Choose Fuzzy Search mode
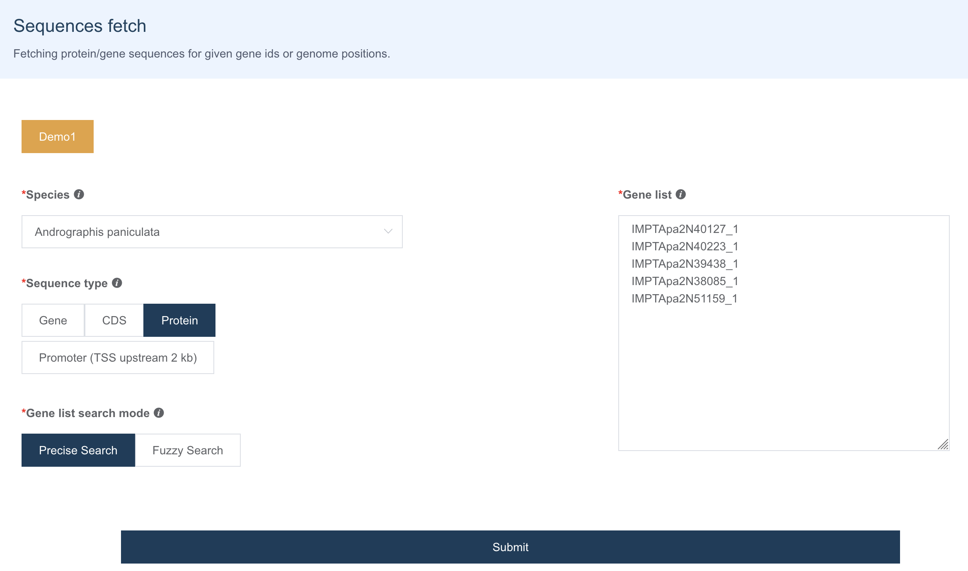Screen dimensions: 968x571 tap(188, 450)
